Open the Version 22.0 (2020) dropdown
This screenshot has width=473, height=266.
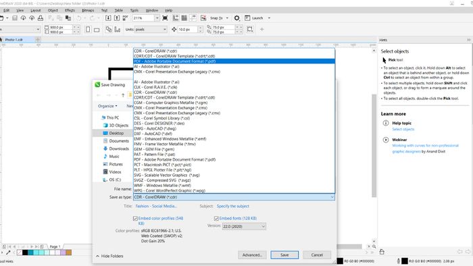pos(244,226)
